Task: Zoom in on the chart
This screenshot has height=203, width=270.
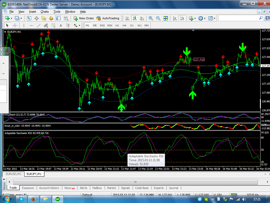Action: (151, 18)
